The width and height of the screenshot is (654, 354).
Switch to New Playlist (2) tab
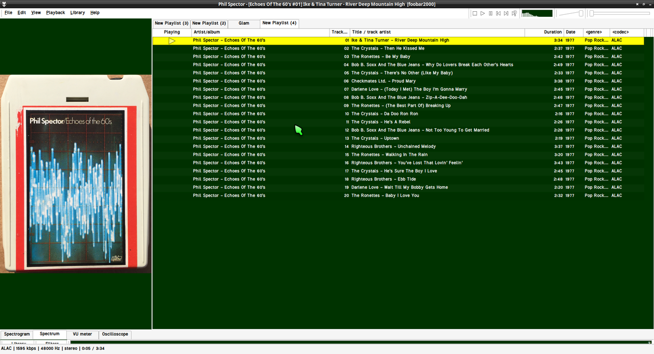coord(209,23)
